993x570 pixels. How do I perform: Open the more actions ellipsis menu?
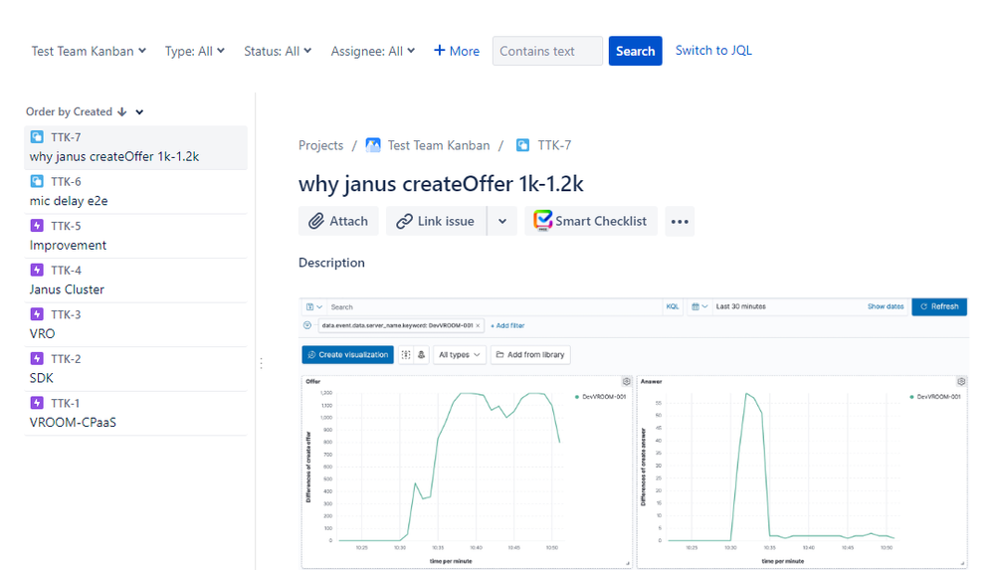(680, 221)
